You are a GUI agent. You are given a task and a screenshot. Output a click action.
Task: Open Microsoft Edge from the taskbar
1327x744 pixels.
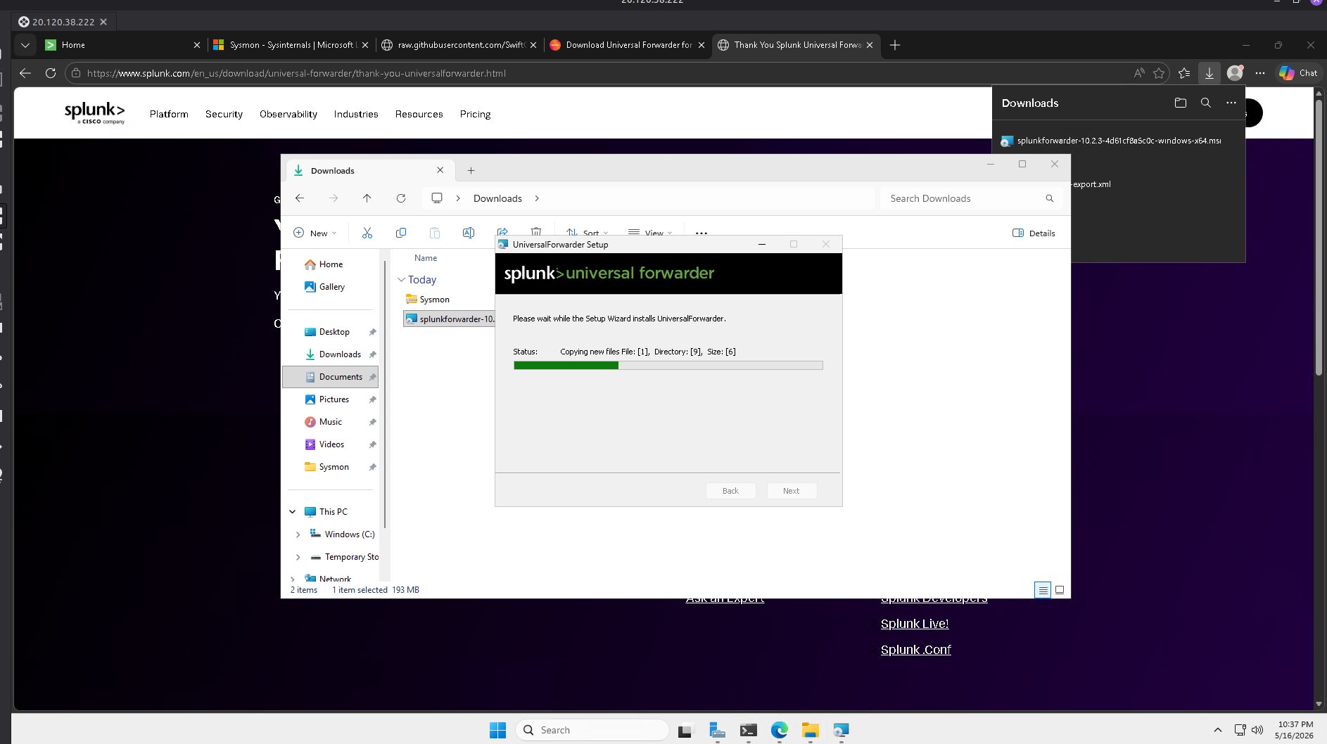779,731
